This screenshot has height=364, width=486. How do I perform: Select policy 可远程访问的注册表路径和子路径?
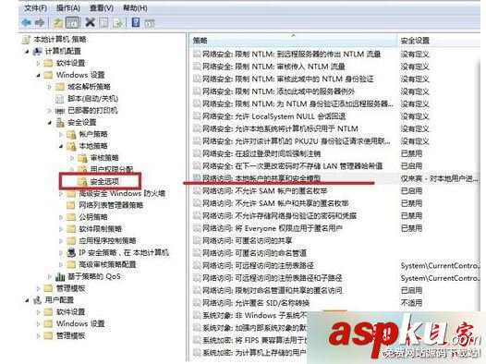point(273,278)
